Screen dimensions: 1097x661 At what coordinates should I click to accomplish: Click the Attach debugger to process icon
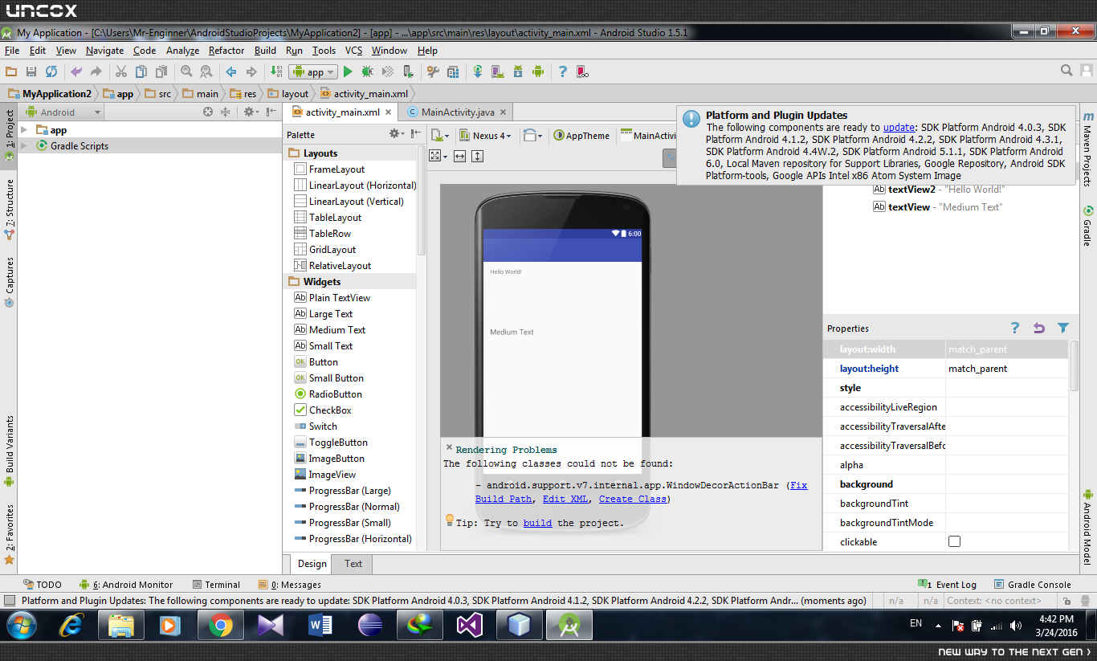[408, 71]
